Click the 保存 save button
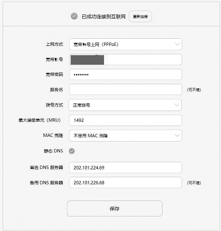Viewport: 221px width, 231px height. click(114, 209)
